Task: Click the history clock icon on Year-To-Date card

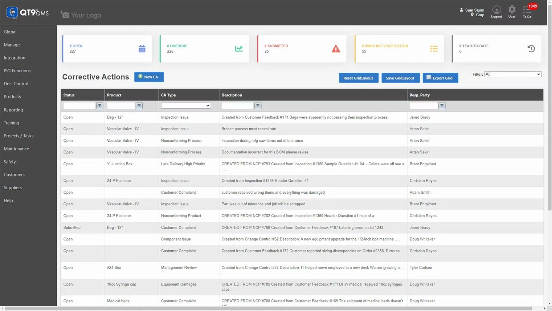Action: click(x=531, y=49)
